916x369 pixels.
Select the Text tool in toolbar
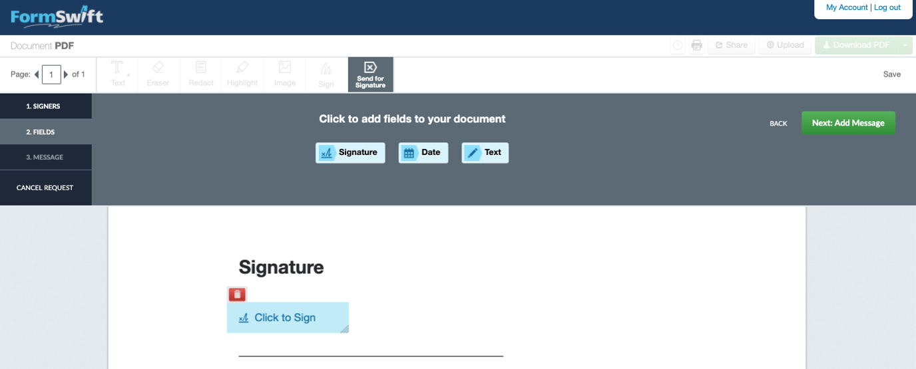coord(118,74)
